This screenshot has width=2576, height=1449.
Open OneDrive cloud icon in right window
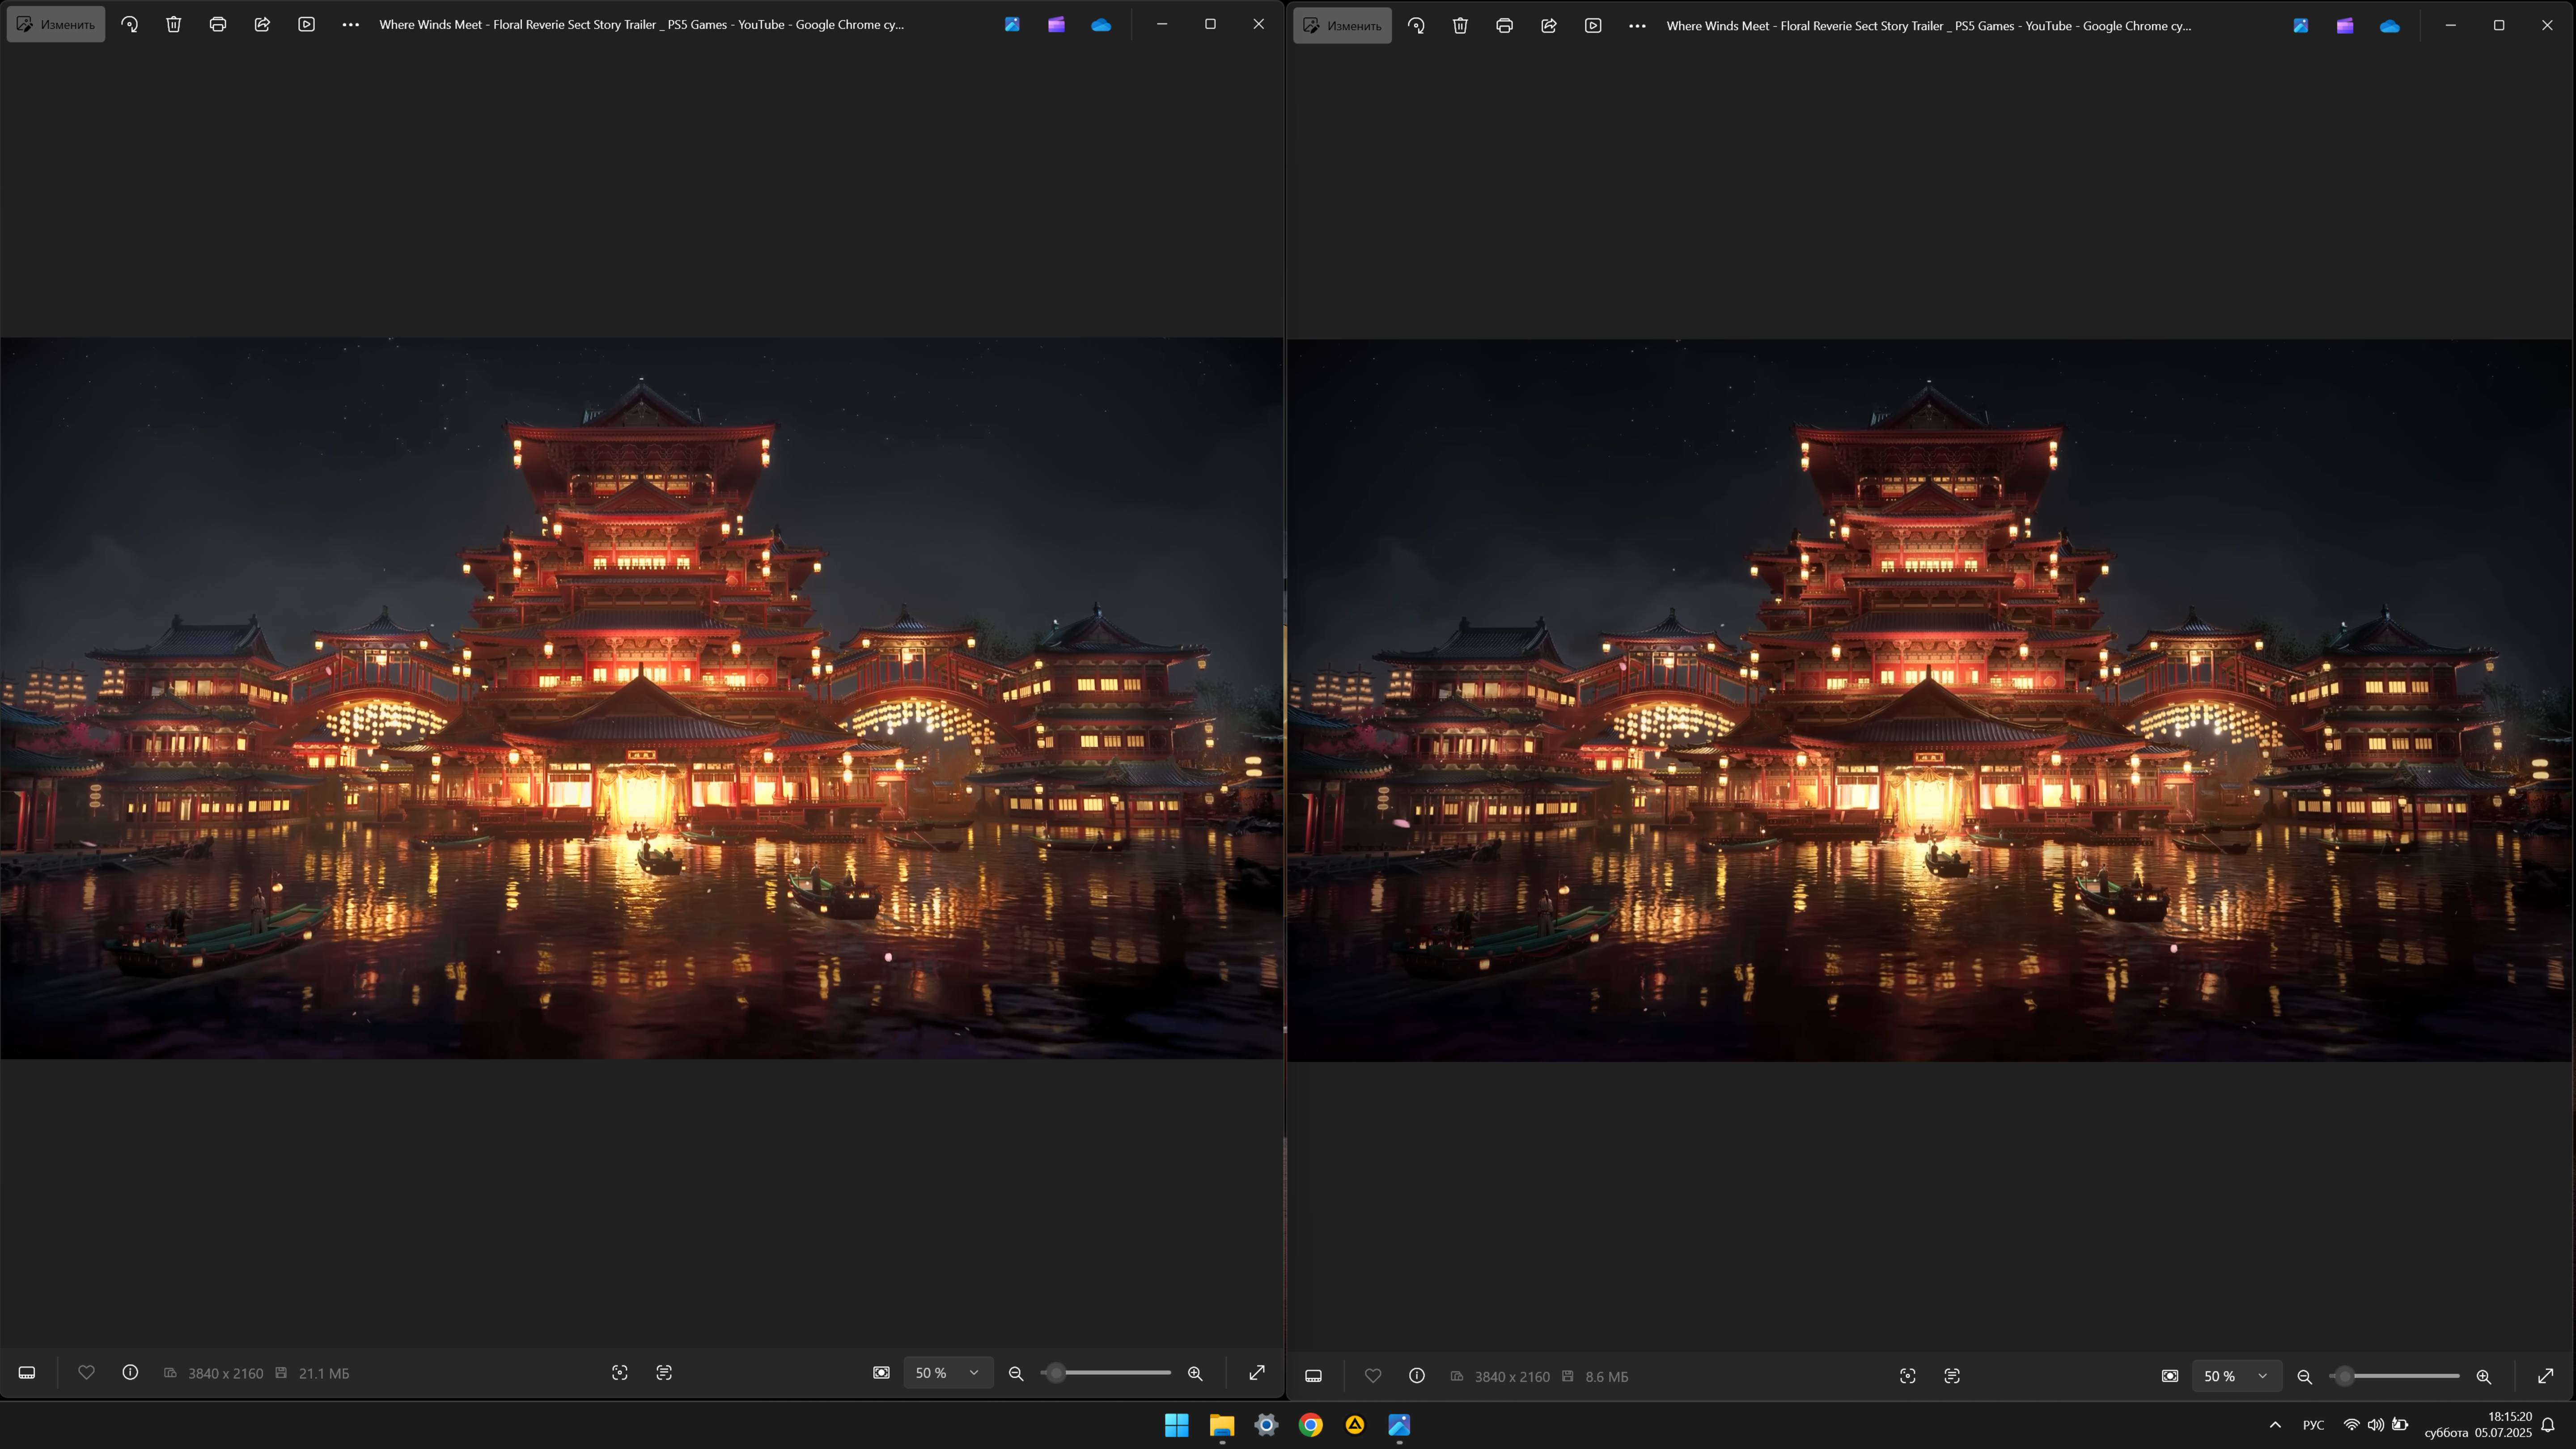[2390, 26]
